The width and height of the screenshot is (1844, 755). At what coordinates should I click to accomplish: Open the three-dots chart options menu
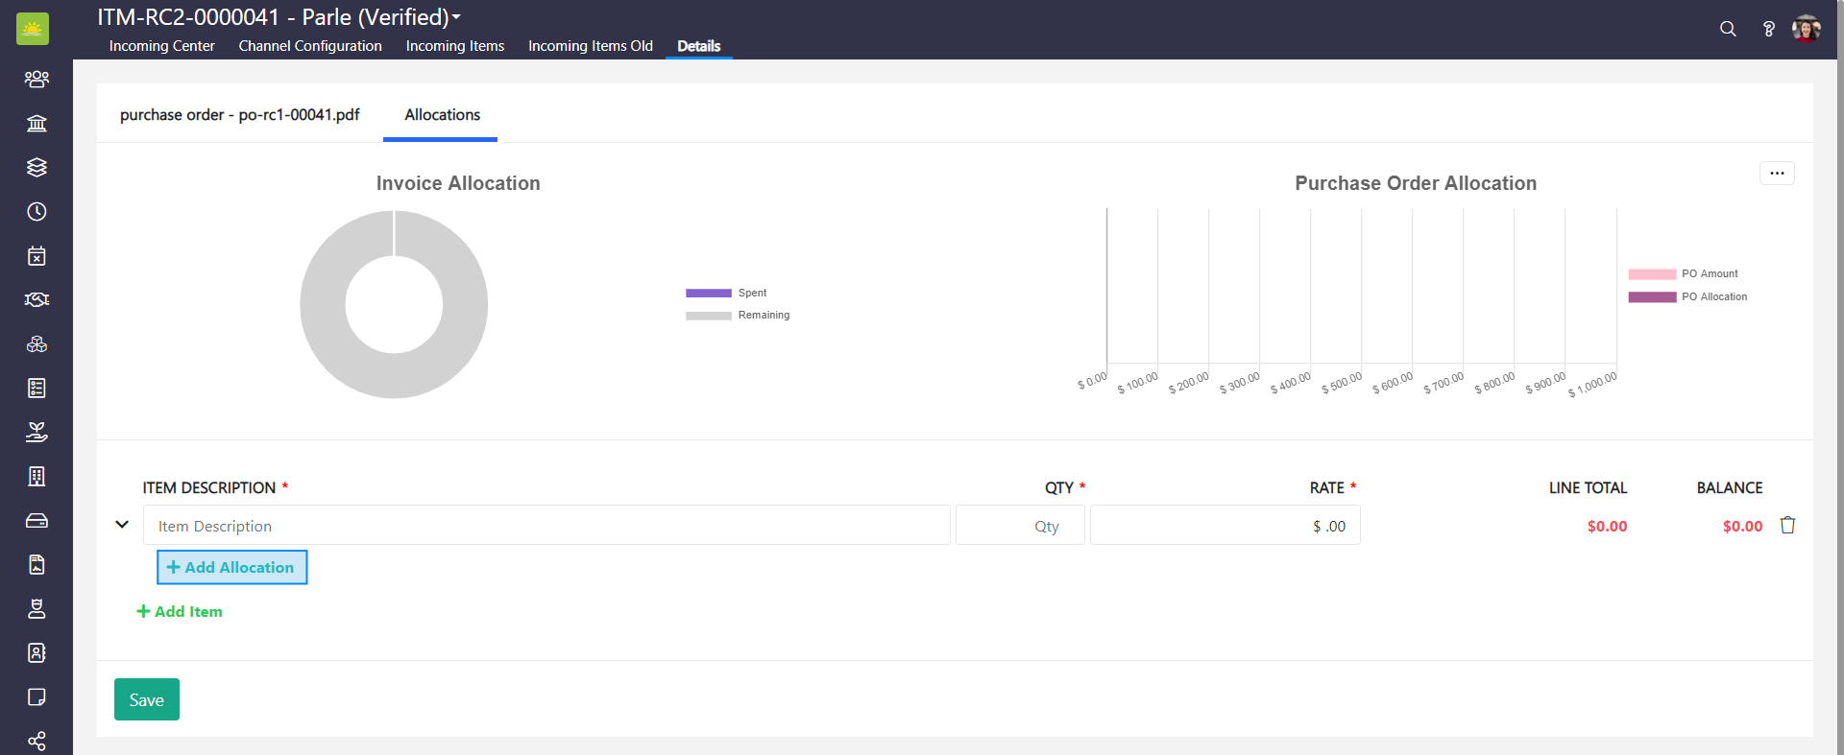click(1777, 173)
